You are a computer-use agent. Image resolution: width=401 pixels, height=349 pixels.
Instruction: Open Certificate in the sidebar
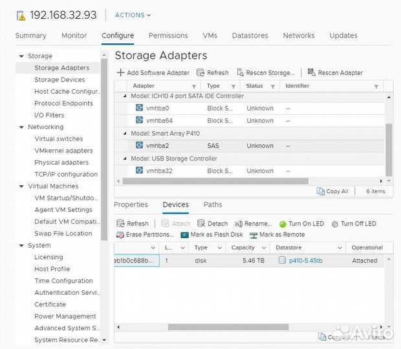tap(50, 304)
